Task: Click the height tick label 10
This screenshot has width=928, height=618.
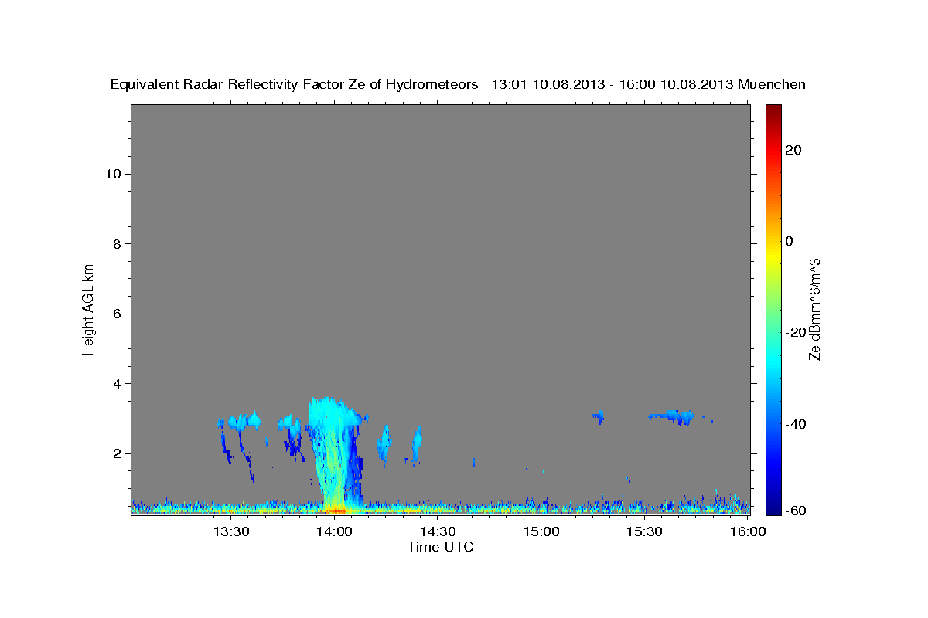Action: click(x=113, y=174)
